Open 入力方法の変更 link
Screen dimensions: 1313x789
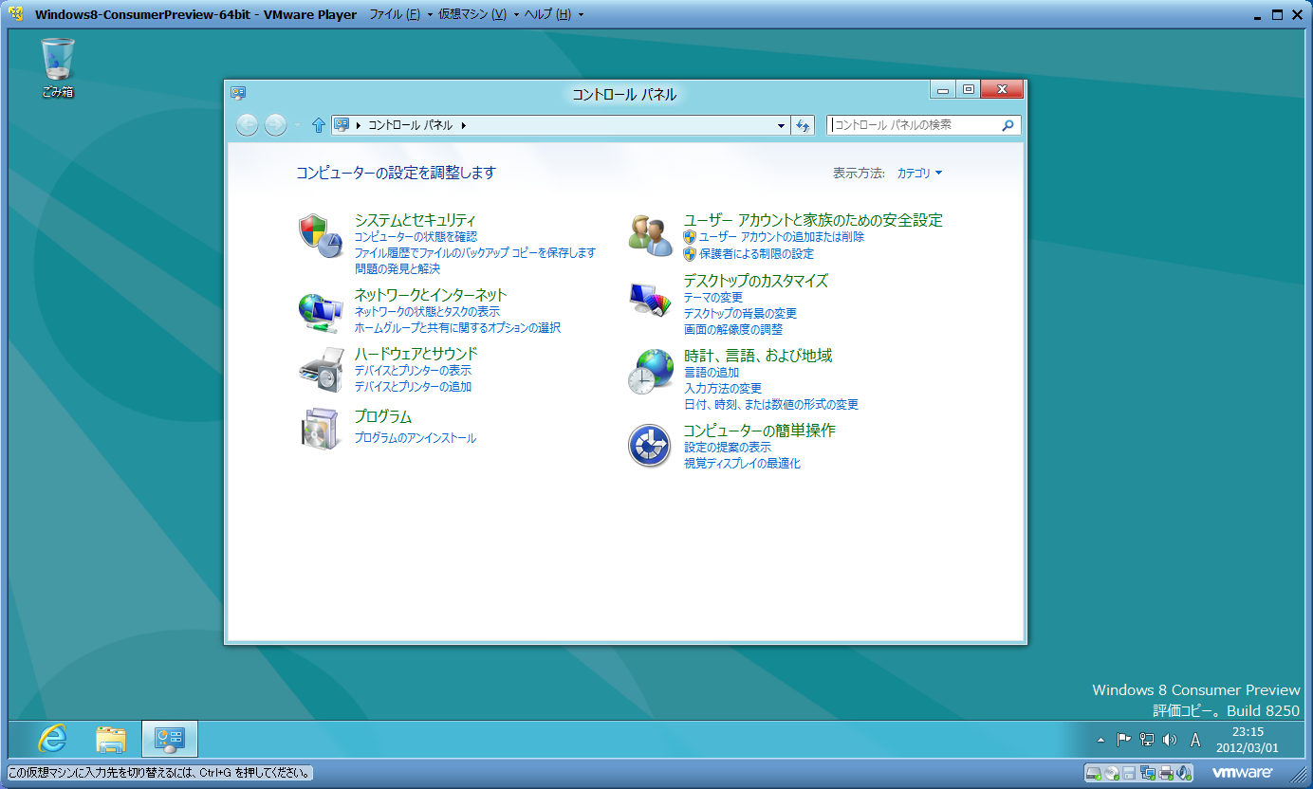coord(723,389)
